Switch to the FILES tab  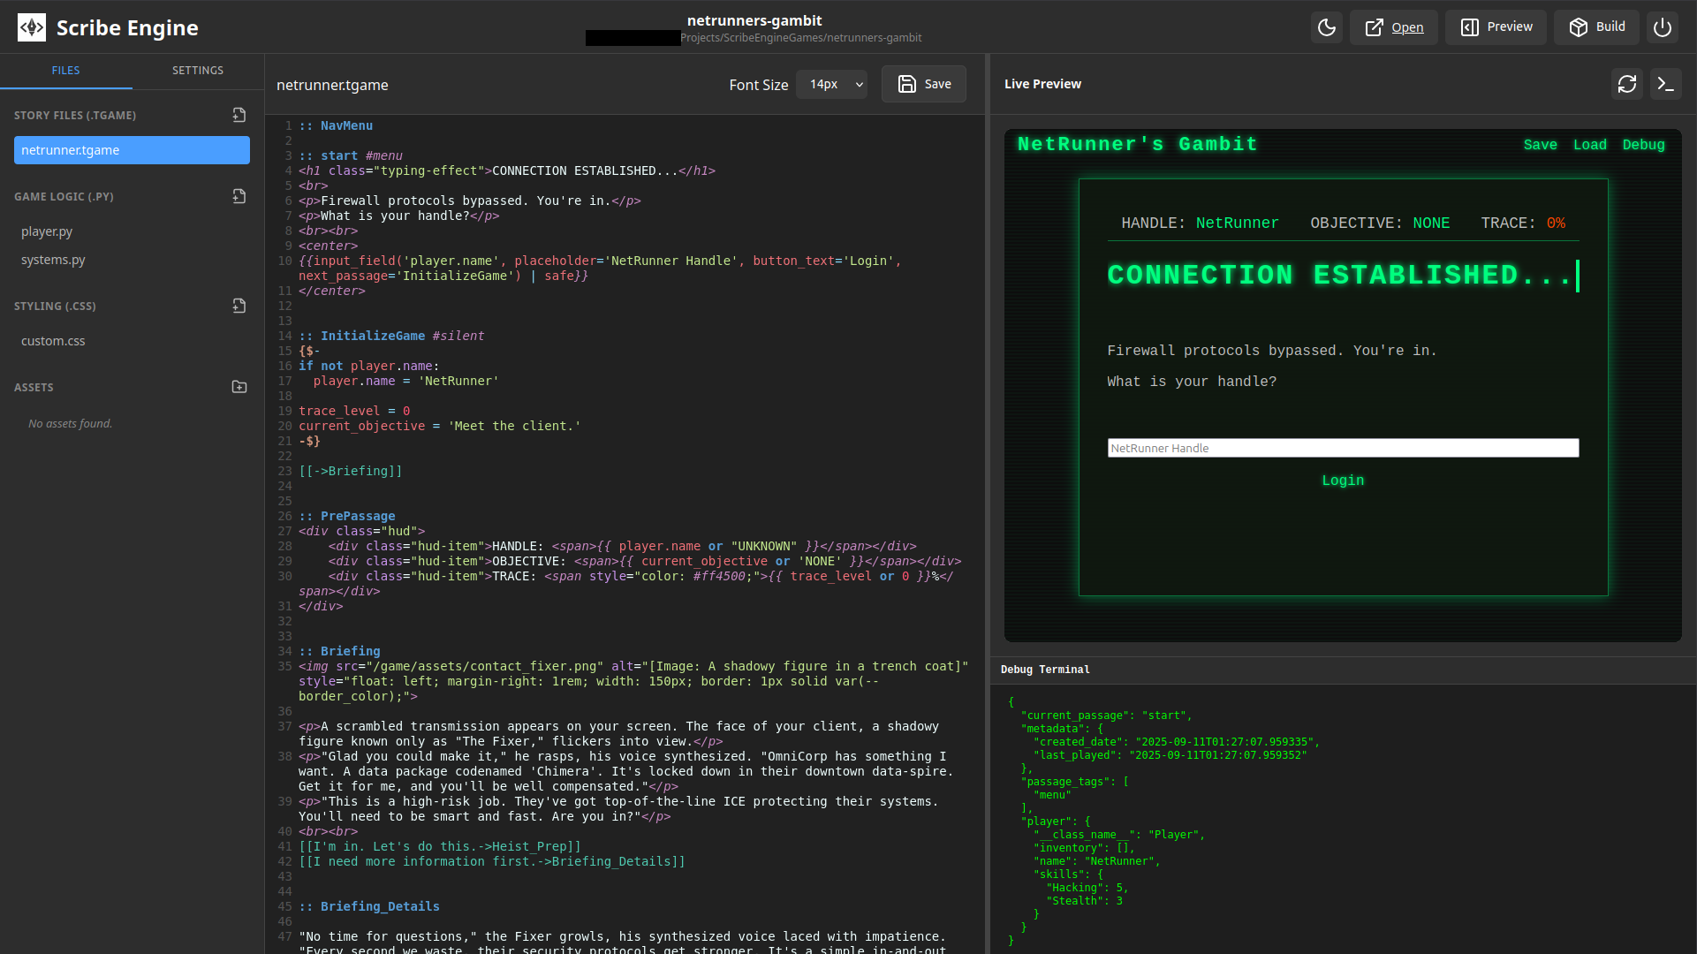tap(66, 70)
